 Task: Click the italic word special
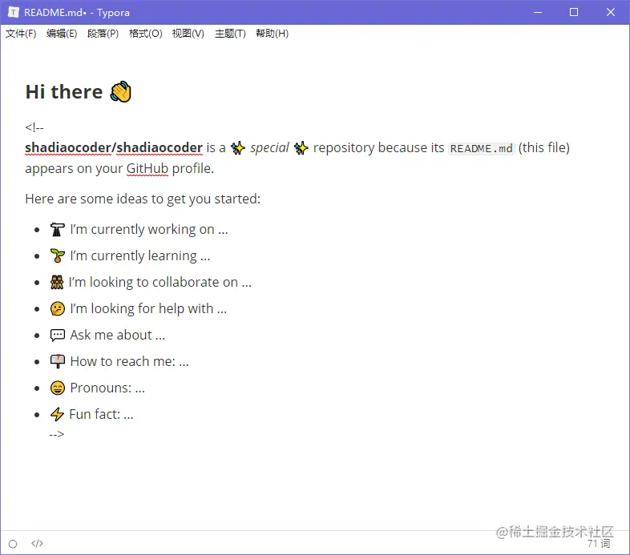269,148
